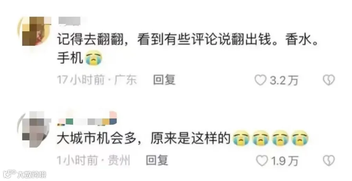Select the comment text starting with 记得去翻翻
The width and height of the screenshot is (352, 181).
(x=188, y=49)
